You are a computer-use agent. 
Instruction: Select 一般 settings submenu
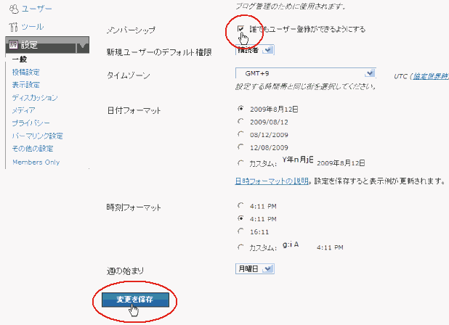20,59
